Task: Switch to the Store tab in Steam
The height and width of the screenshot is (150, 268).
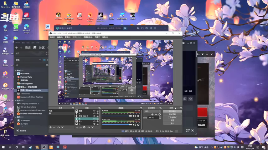Action: (28, 48)
